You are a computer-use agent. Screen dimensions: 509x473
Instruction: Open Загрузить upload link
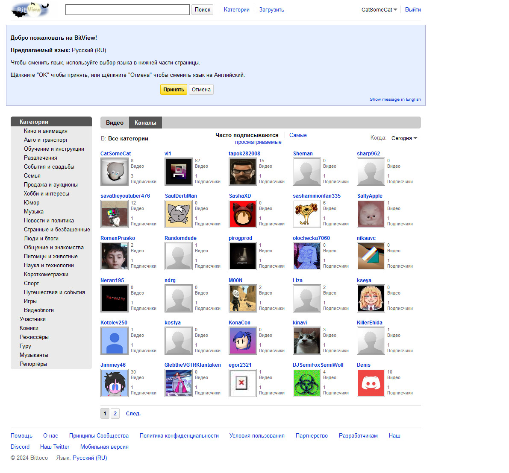[x=271, y=10]
